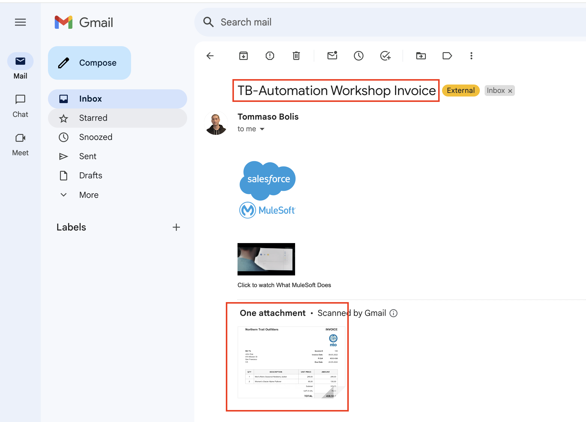Click the Scanned by Gmail info icon
The height and width of the screenshot is (422, 586).
point(393,313)
